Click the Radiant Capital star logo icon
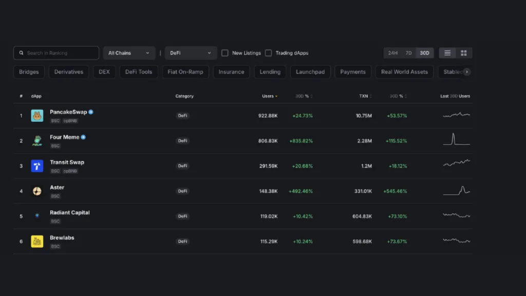Screen dimensions: 526x296 click(x=37, y=215)
